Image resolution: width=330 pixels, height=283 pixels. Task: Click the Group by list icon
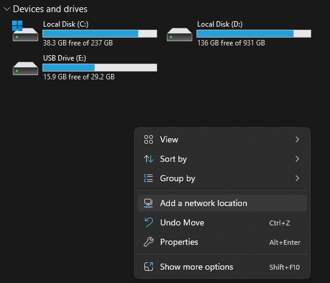(149, 178)
